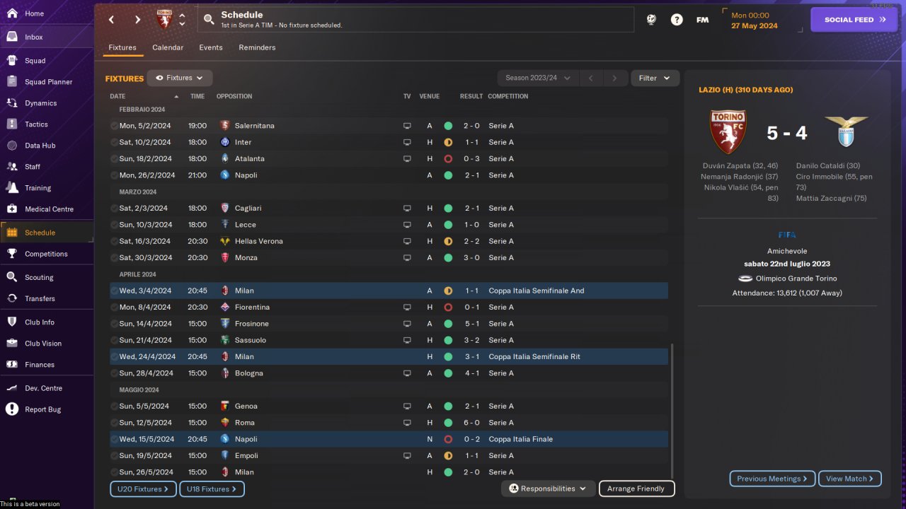The image size is (906, 509).
Task: Click the down chevron beside the club badge
Action: [x=182, y=25]
